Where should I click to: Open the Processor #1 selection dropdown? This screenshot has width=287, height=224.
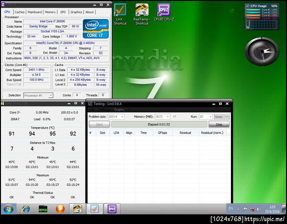38,96
